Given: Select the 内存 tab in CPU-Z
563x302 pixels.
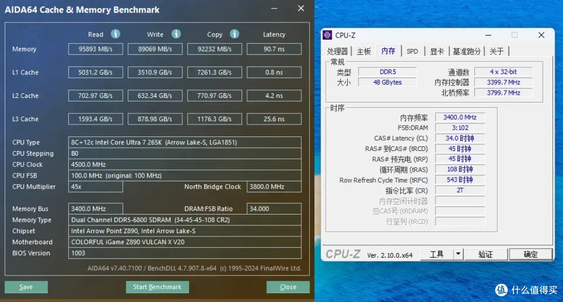Looking at the screenshot, I should 388,51.
